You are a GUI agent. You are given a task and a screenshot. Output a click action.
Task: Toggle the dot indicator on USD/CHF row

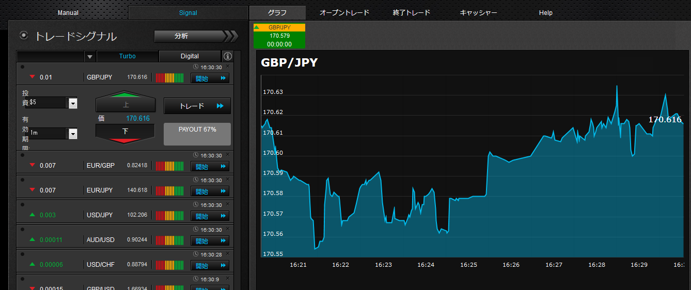[x=22, y=254]
